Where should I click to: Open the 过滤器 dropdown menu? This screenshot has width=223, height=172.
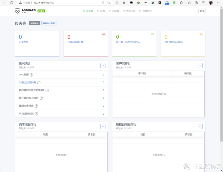click(x=114, y=11)
